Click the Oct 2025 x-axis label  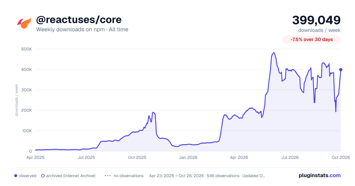137,158
